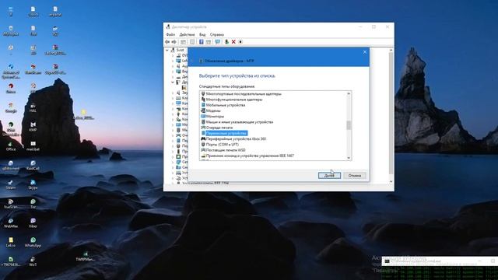Collapse the Svist root tree node
Image resolution: width=498 pixels, height=280 pixels.
[167, 50]
